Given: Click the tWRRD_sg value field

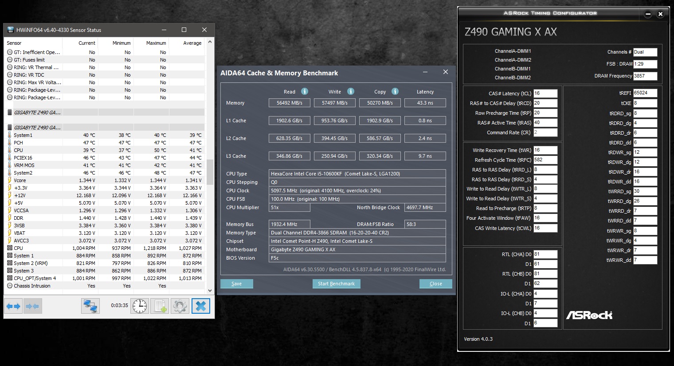Looking at the screenshot, I should (x=645, y=191).
